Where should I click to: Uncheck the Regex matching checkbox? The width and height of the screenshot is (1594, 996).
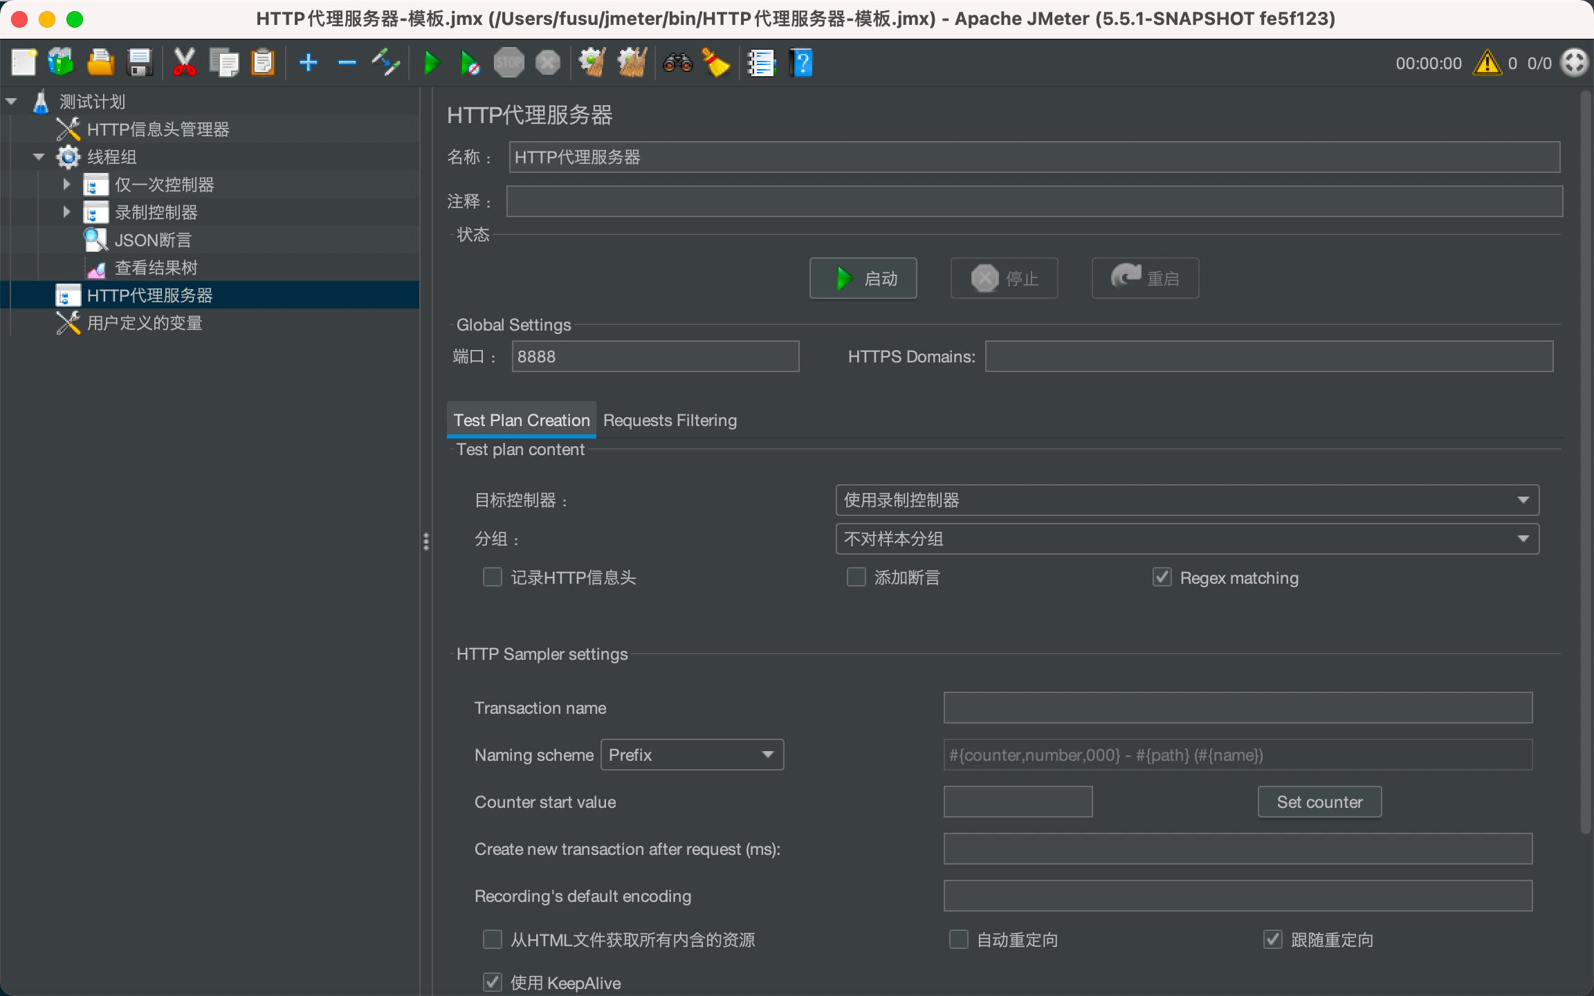pyautogui.click(x=1162, y=577)
